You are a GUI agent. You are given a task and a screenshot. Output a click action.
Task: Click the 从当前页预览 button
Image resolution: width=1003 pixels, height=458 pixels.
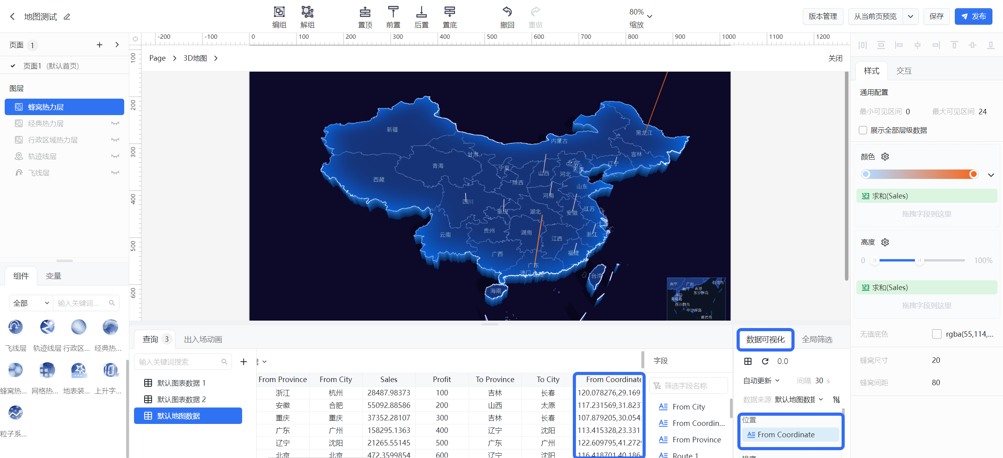point(875,16)
